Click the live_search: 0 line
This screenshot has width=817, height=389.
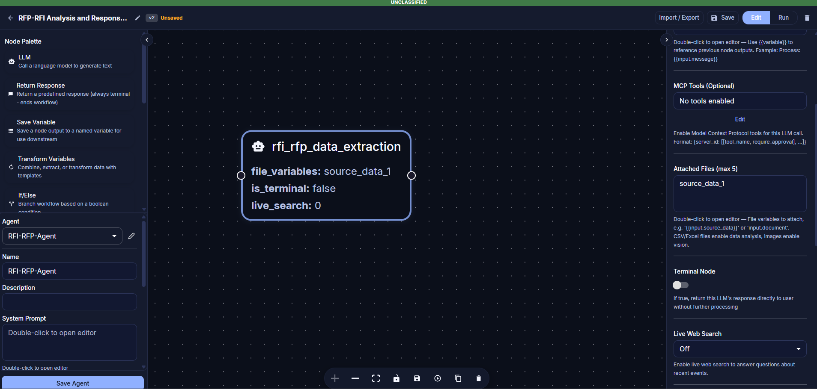click(x=286, y=206)
